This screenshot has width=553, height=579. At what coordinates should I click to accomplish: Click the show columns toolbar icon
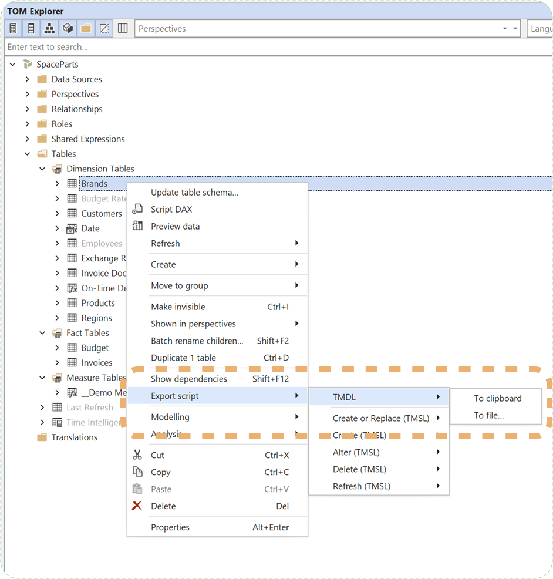click(x=31, y=28)
